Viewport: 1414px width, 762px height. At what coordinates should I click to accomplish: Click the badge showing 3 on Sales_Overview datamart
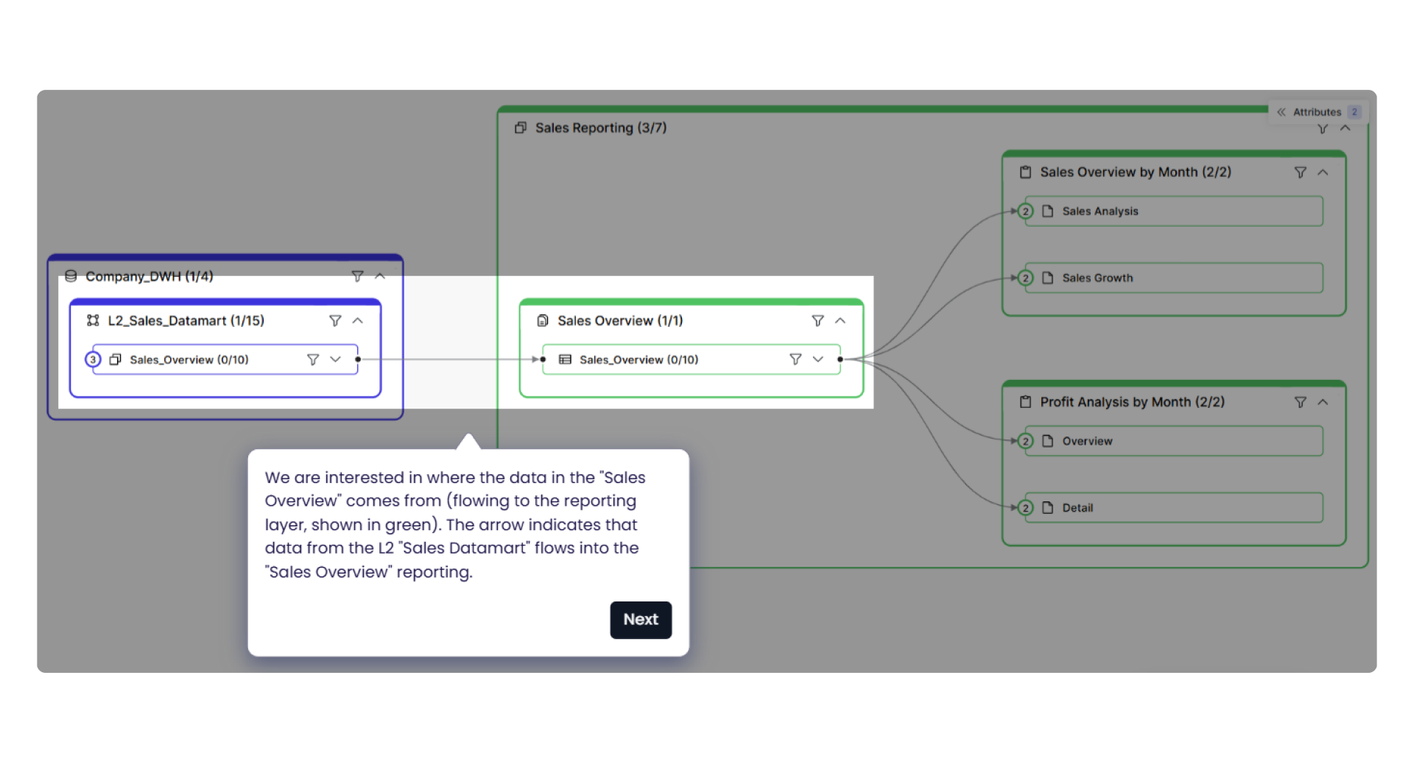point(93,359)
